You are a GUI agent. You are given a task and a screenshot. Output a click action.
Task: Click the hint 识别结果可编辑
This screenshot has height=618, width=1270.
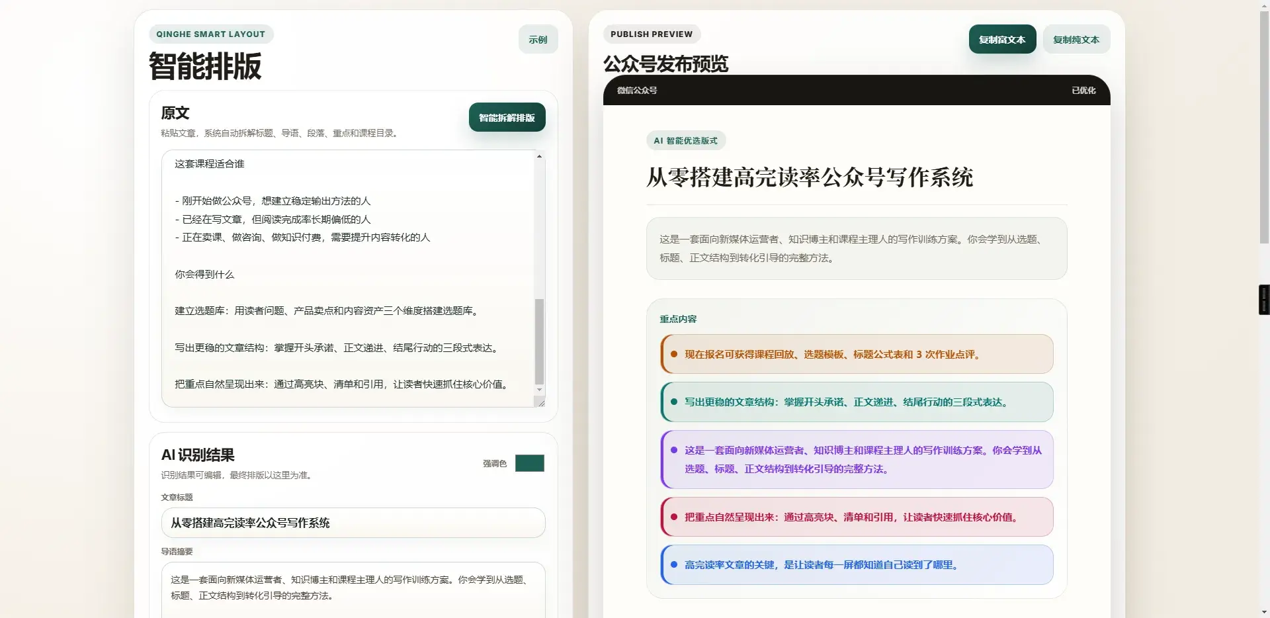click(237, 475)
